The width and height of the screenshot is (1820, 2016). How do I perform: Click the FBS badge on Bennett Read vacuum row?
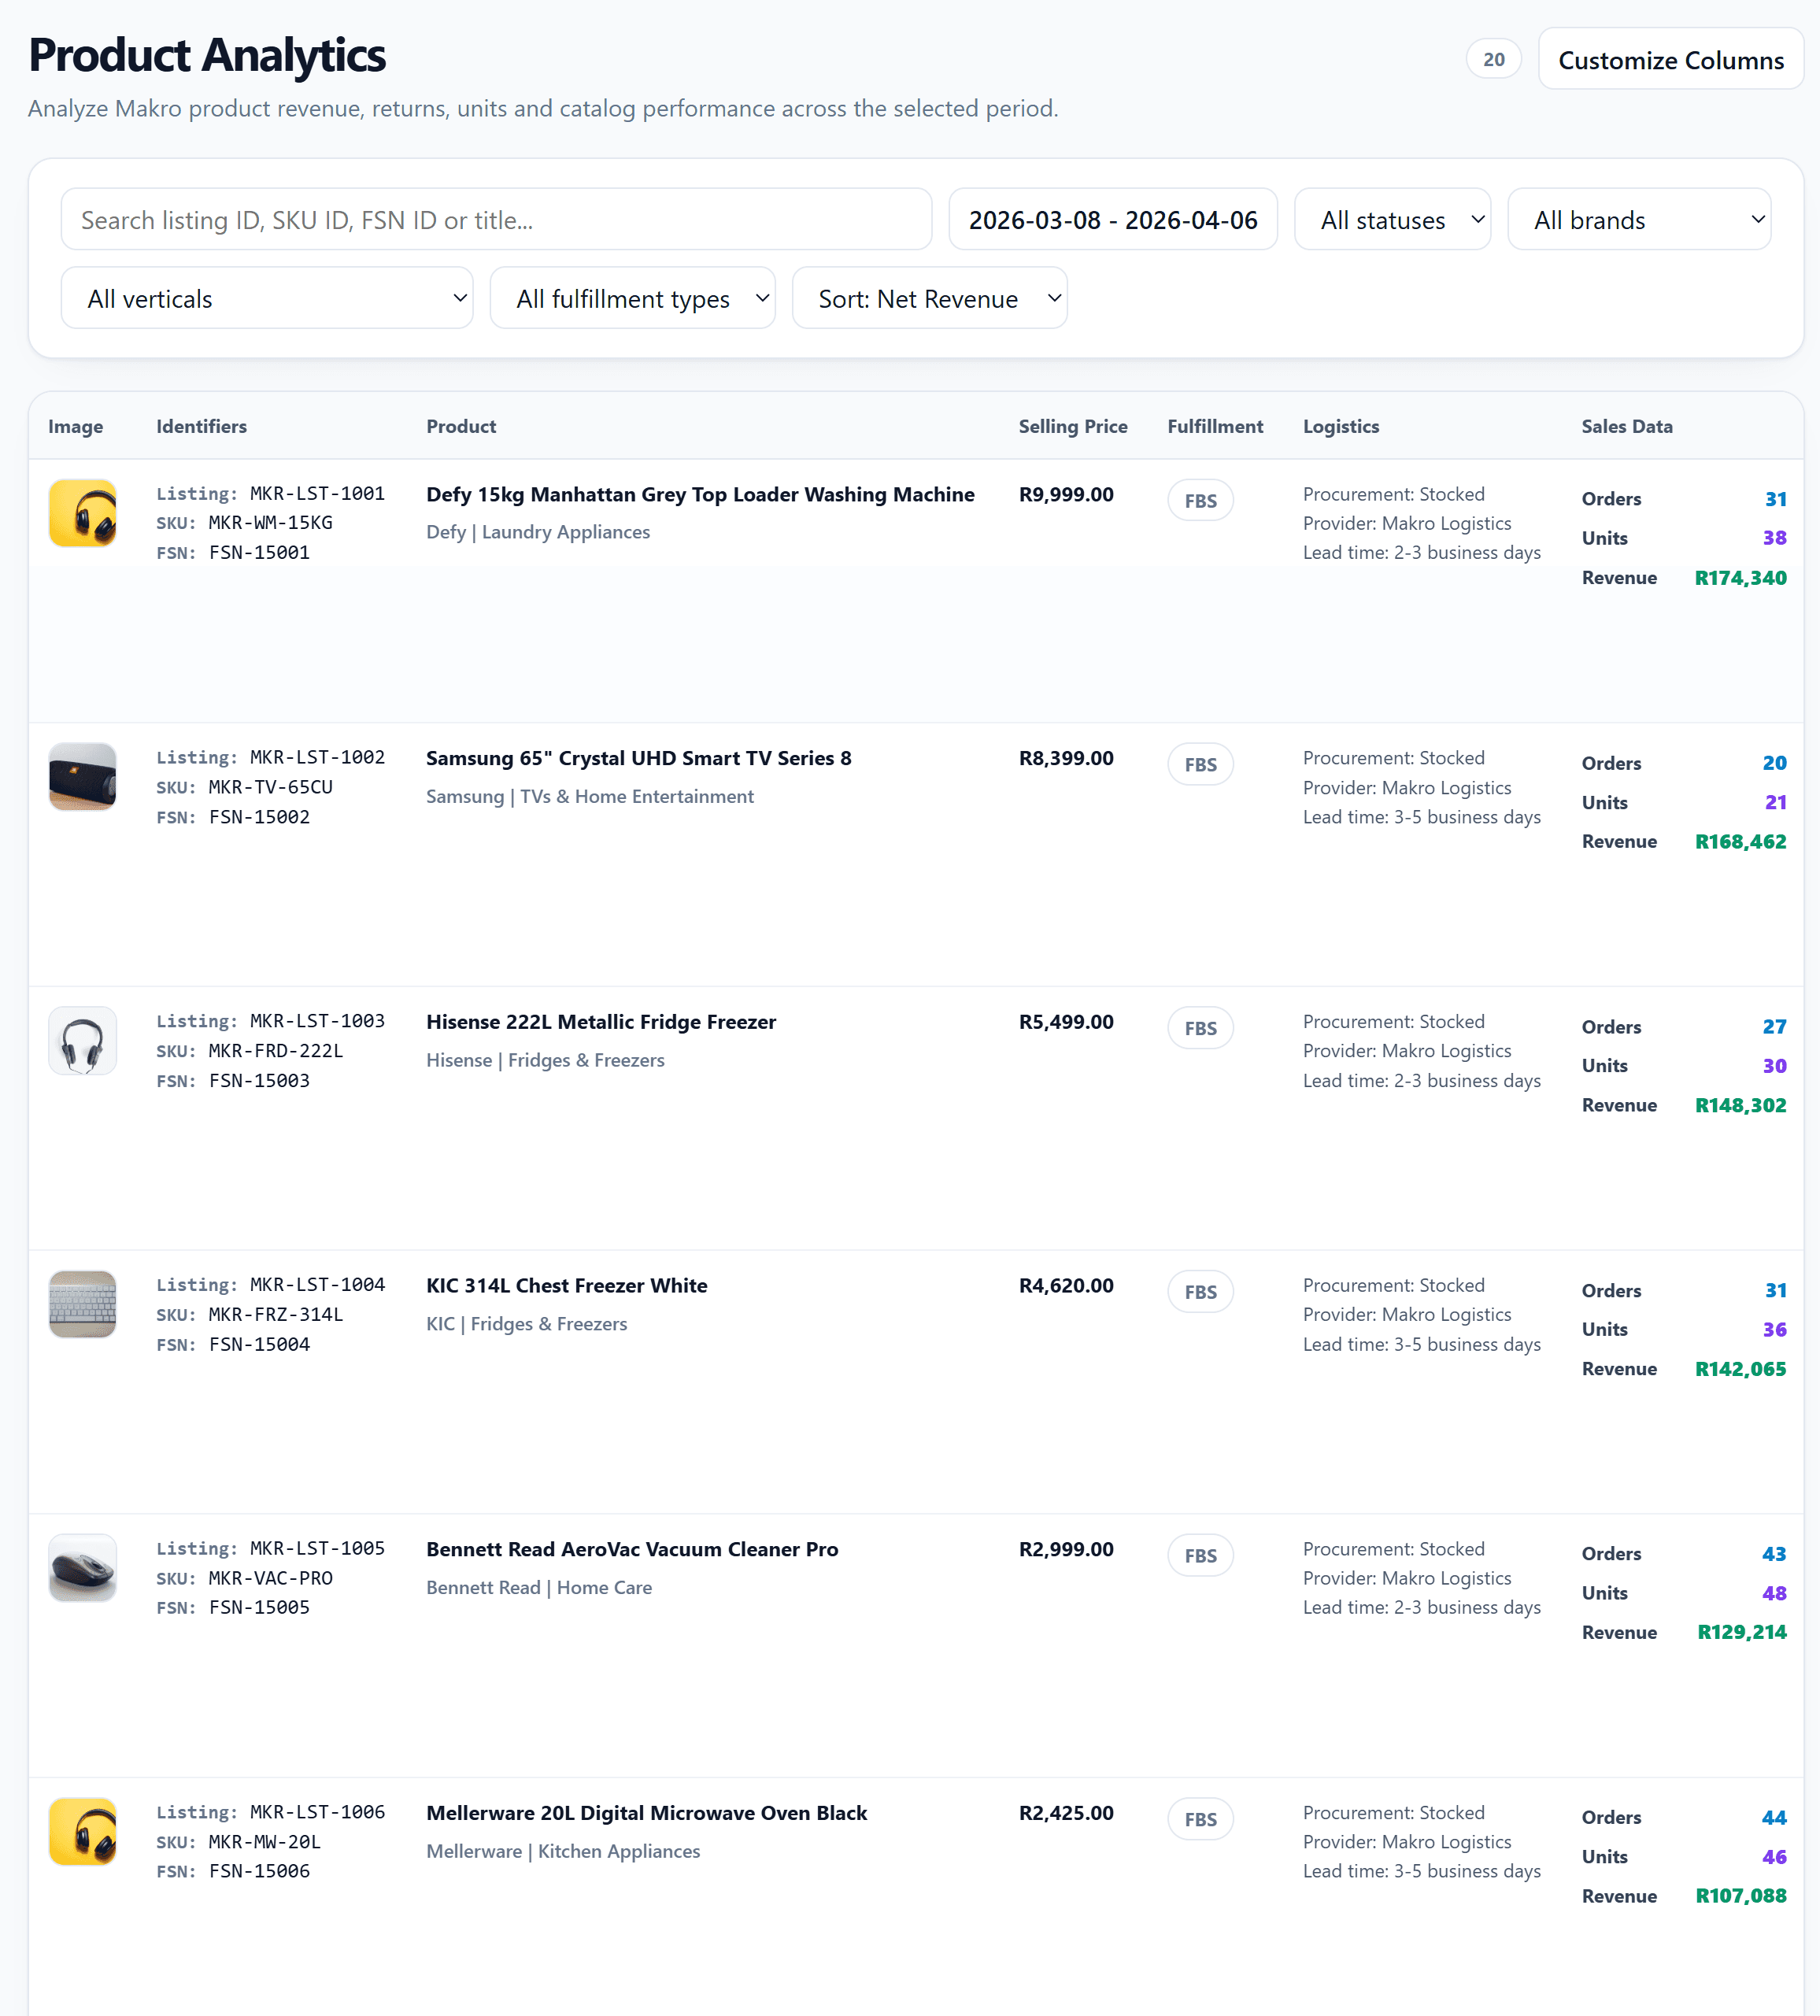(x=1200, y=1555)
